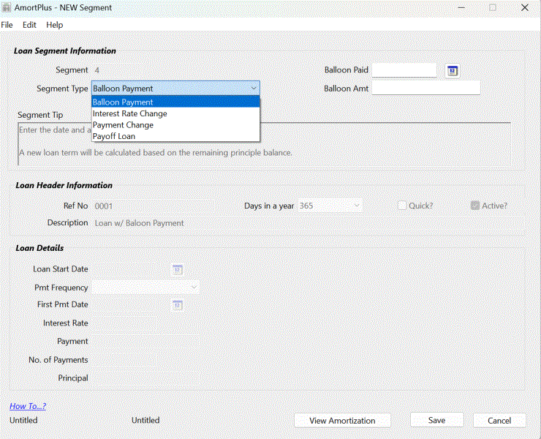Open the Balloon Paid calendar picker

coord(452,71)
